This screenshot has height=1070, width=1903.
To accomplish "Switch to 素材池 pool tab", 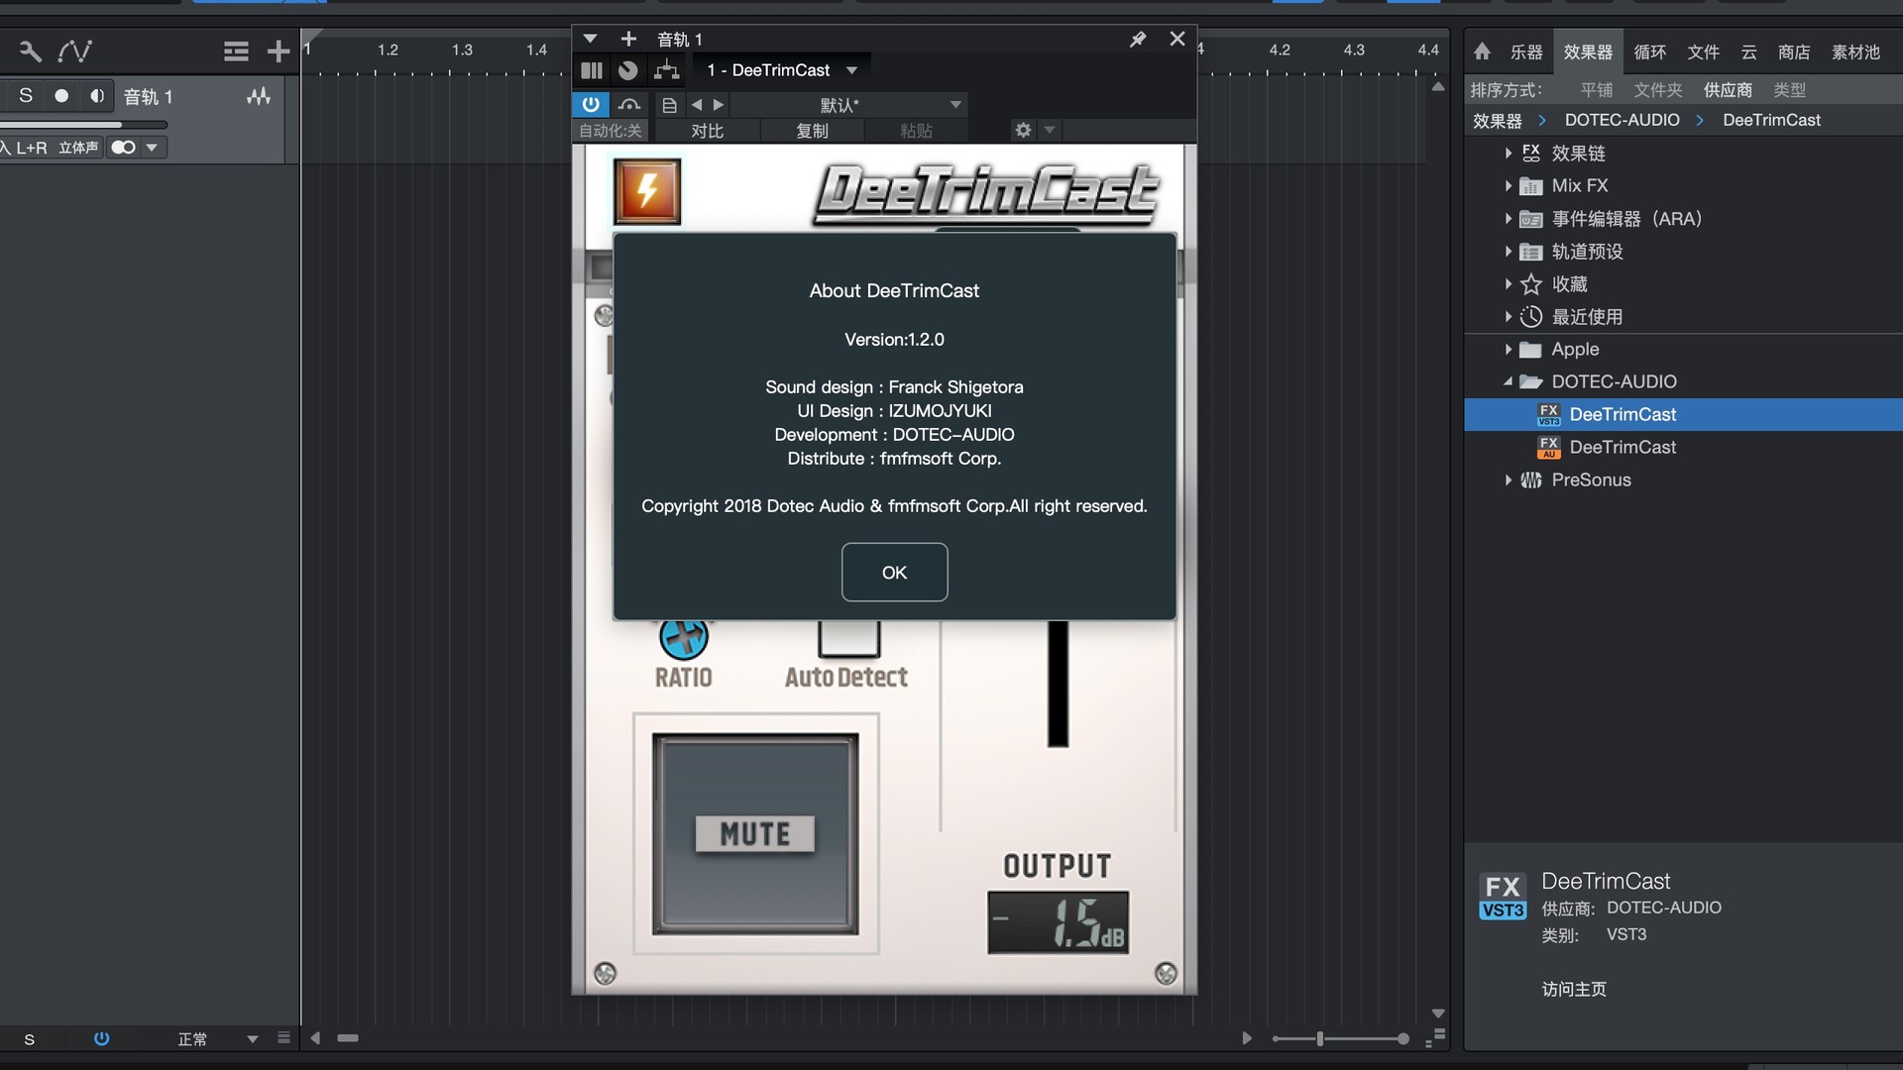I will click(1855, 52).
